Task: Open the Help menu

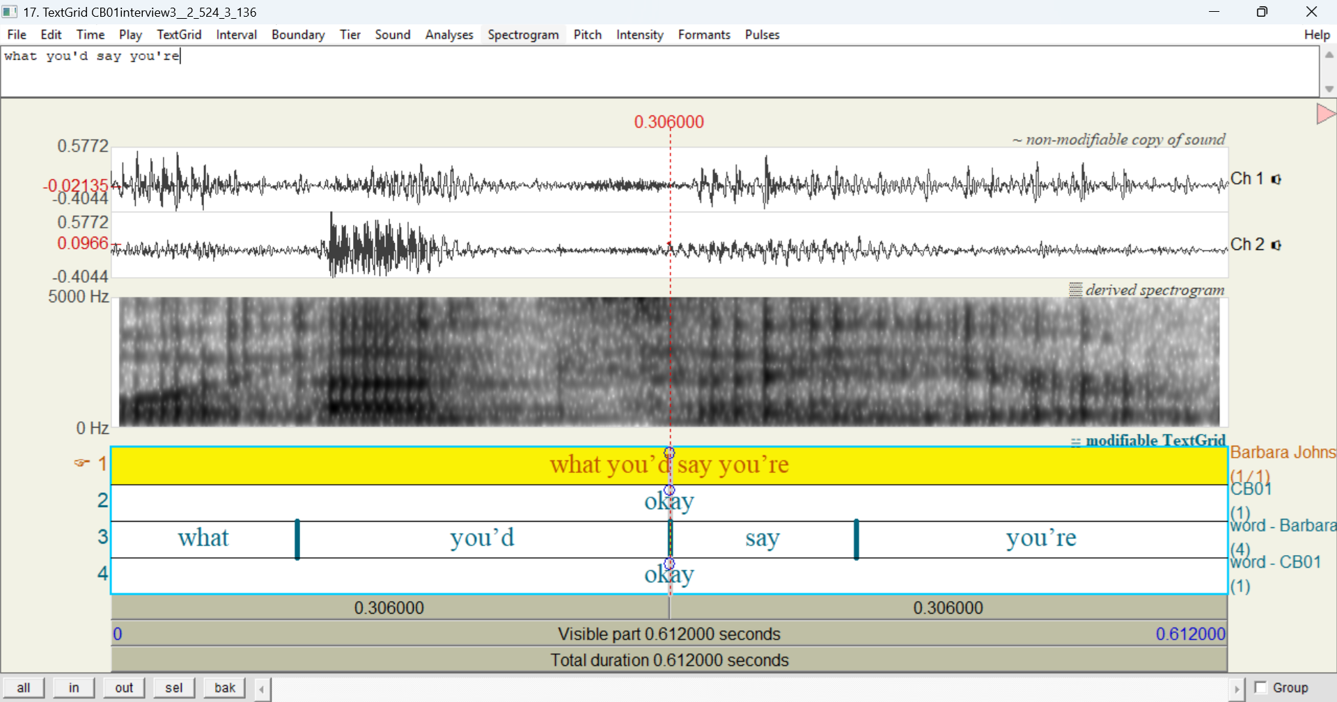Action: 1317,35
